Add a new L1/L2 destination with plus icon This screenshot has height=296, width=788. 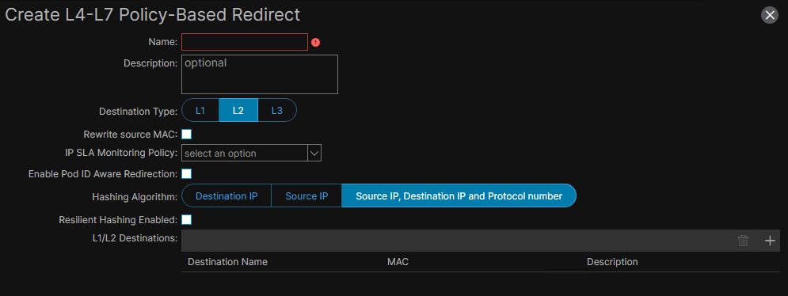(x=770, y=241)
